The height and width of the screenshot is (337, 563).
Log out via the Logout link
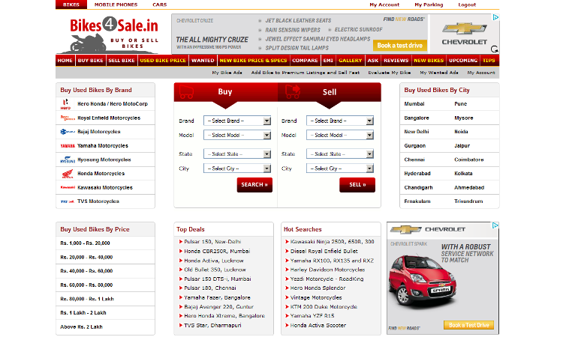pos(467,4)
